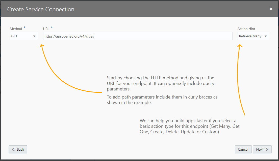
Task: Cancel the service connection creation
Action: click(x=243, y=149)
